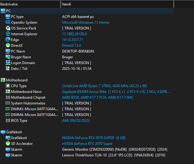Open the Microsoft Windows 11 Home link
Image resolution: width=194 pixels, height=164 pixels.
click(x=86, y=22)
